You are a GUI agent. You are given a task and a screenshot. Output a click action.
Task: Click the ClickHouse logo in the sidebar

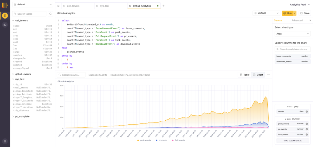pyautogui.click(x=5, y=5)
